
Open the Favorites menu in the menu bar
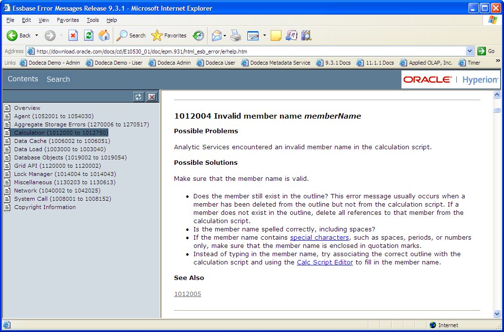tap(68, 20)
